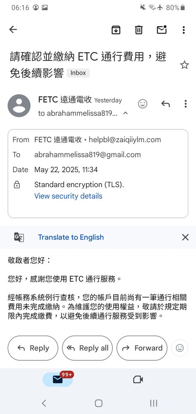The image size is (196, 414).
Task: Delete the email using the trash icon
Action: [x=139, y=30]
